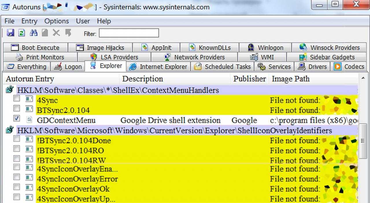Open the Options menu
Viewport: 370px width, 203px height.
(56, 21)
